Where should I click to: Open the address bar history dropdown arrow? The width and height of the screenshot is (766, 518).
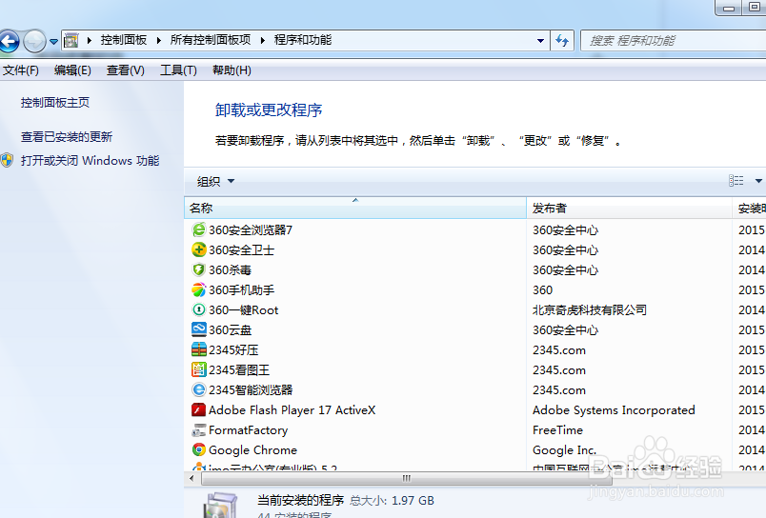tap(540, 41)
